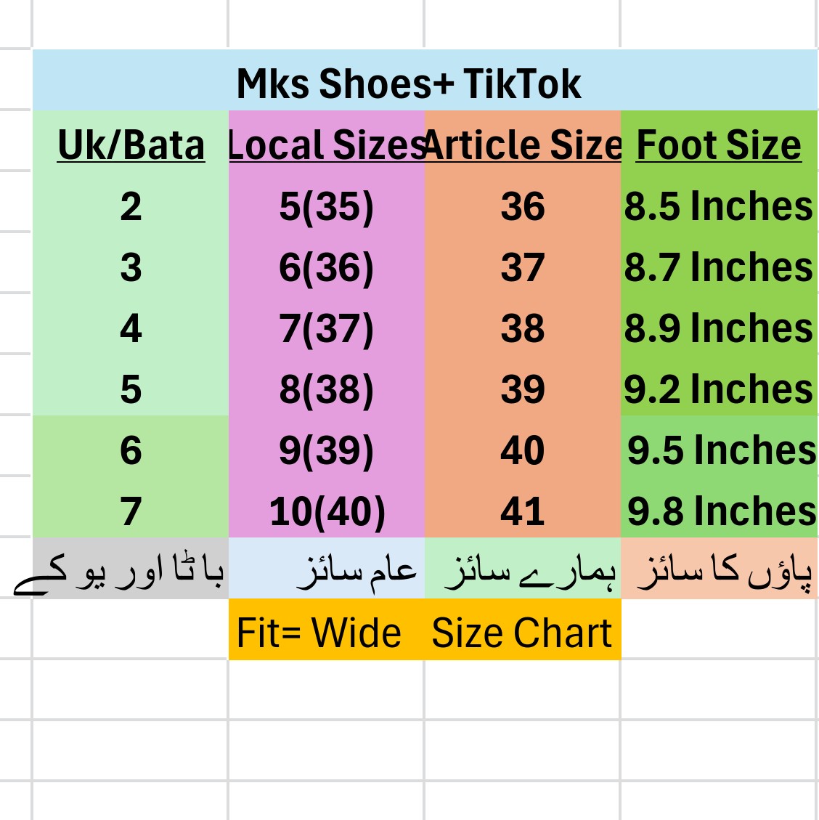Select the 7(37) local size cell

coord(326,328)
